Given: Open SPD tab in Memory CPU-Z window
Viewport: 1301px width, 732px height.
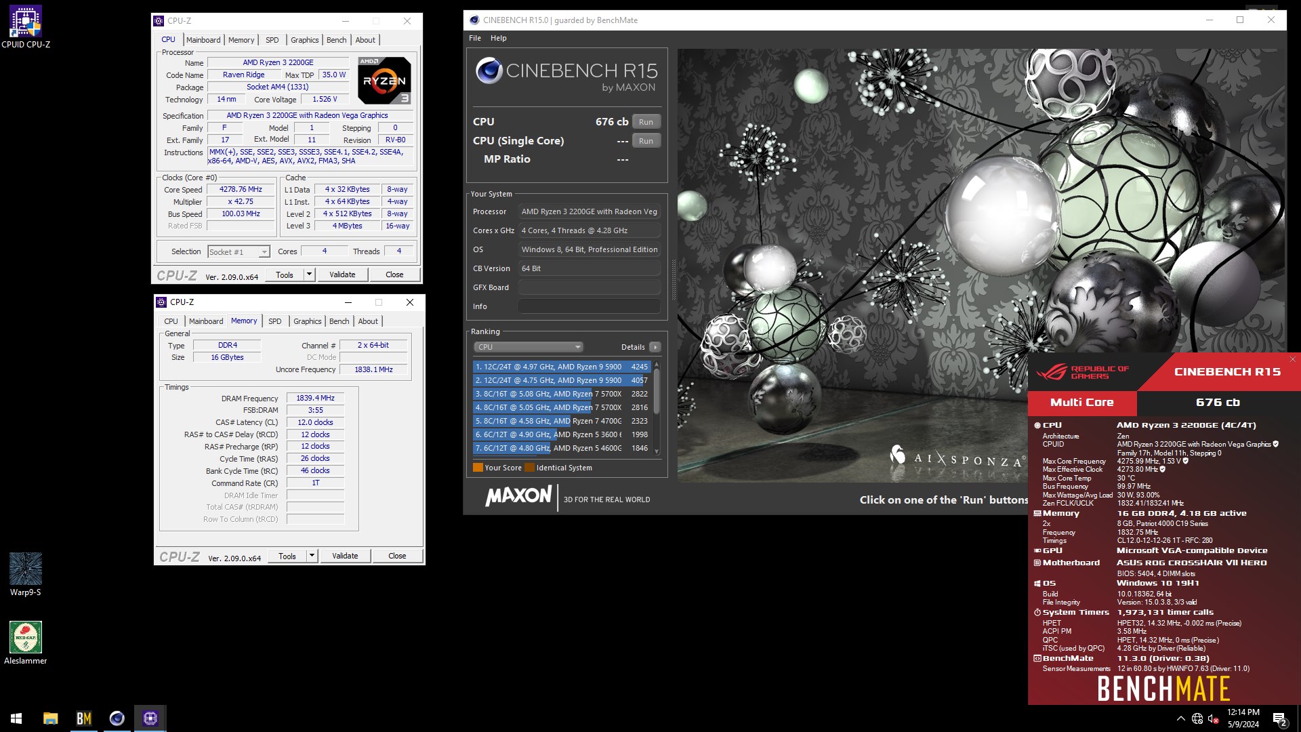Looking at the screenshot, I should pyautogui.click(x=275, y=321).
